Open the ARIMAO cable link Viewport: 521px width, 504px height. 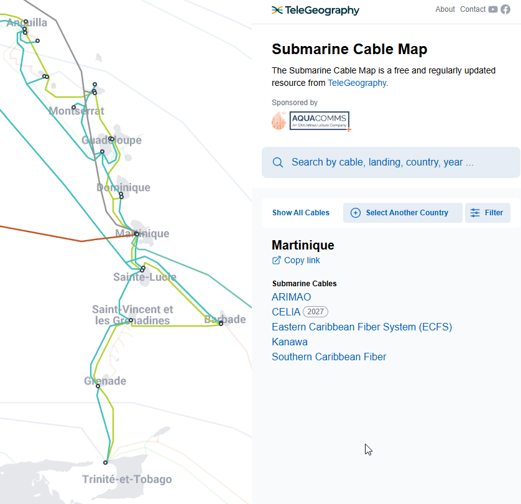291,297
